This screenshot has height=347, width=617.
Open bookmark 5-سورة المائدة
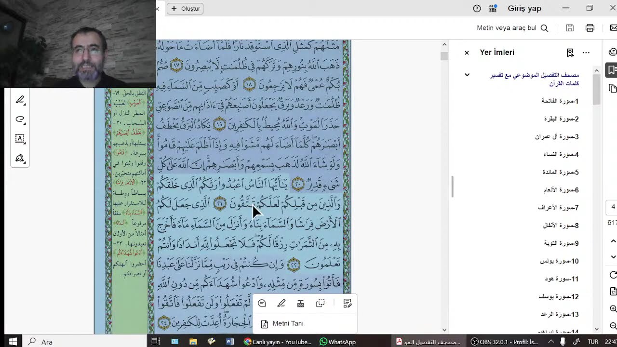tap(560, 173)
